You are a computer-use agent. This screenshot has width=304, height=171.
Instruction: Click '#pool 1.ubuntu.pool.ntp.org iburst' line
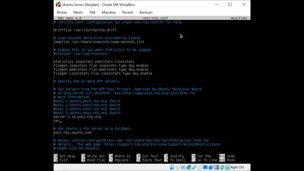pyautogui.click(x=87, y=105)
